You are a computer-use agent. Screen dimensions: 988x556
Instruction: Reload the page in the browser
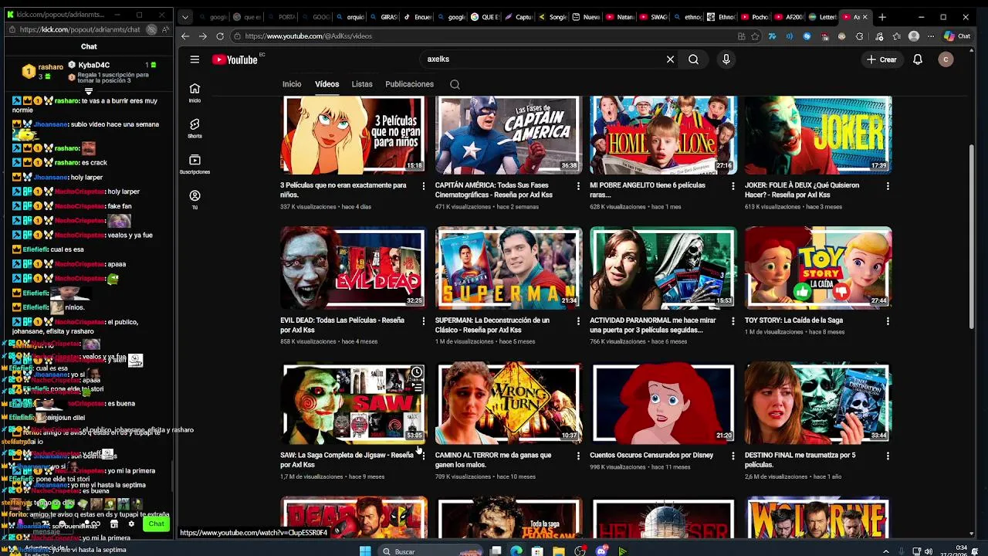[x=220, y=36]
